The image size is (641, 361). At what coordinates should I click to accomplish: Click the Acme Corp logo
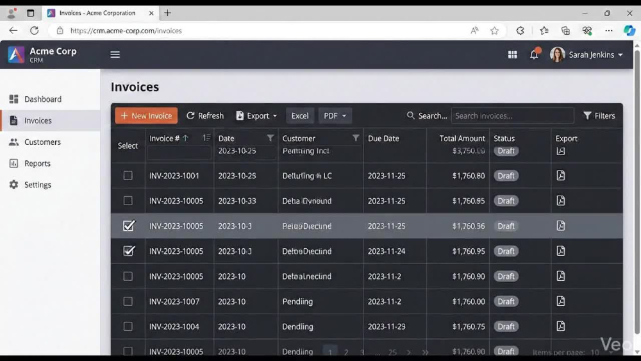point(16,55)
